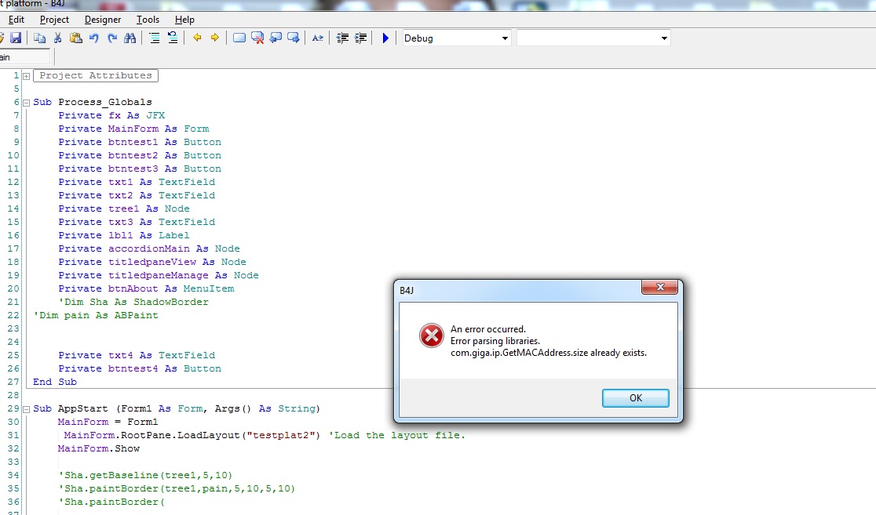Screen dimensions: 876x515
Task: Click line 17 'Private accordionMain As Node'
Action: coord(149,248)
